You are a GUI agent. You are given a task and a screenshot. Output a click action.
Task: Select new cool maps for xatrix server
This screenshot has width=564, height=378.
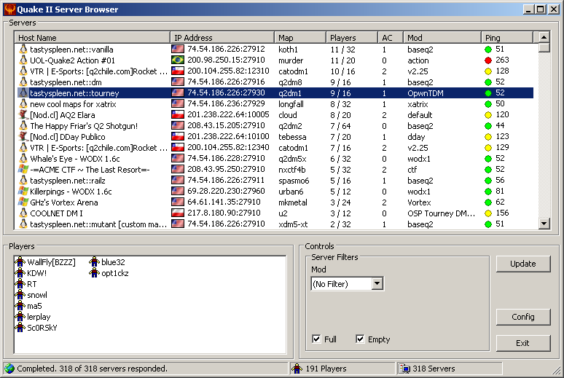[x=274, y=104]
